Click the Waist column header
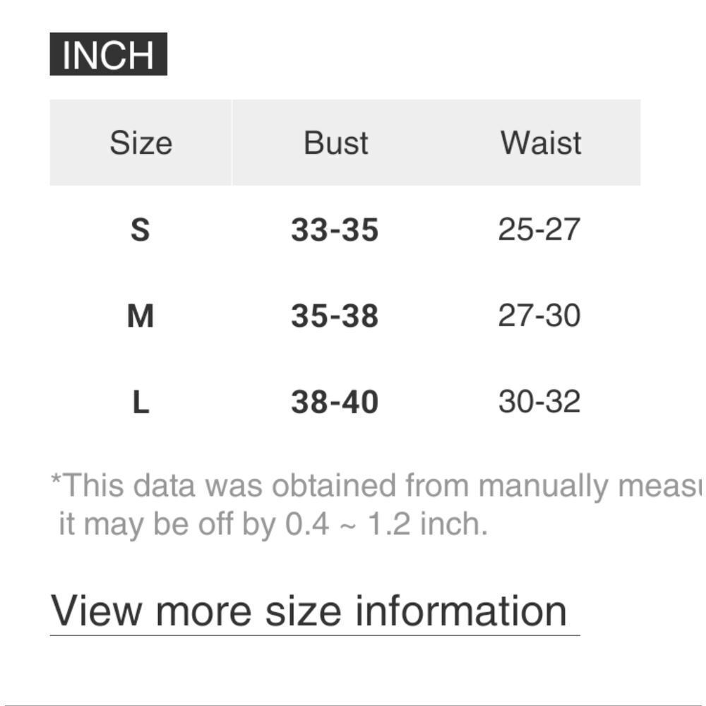 point(541,143)
